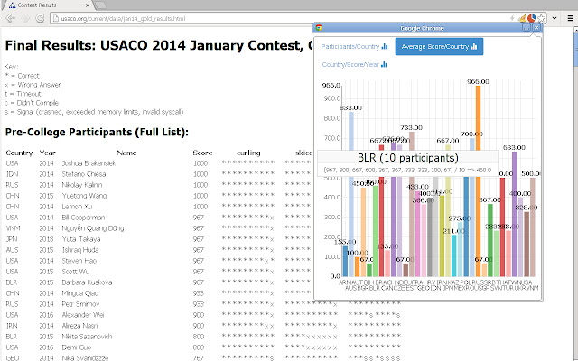Click the browser back arrow
Screen dimensions: 578x361
10,18
